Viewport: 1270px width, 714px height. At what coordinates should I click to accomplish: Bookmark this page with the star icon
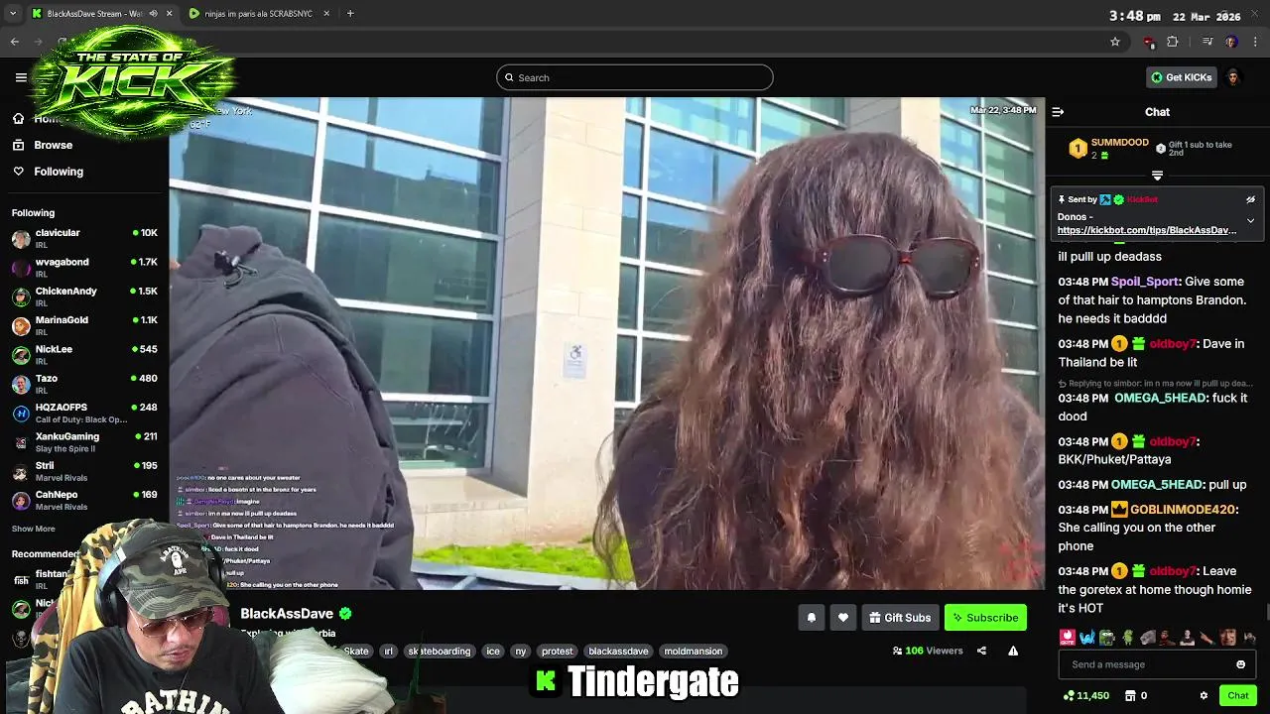pyautogui.click(x=1115, y=42)
